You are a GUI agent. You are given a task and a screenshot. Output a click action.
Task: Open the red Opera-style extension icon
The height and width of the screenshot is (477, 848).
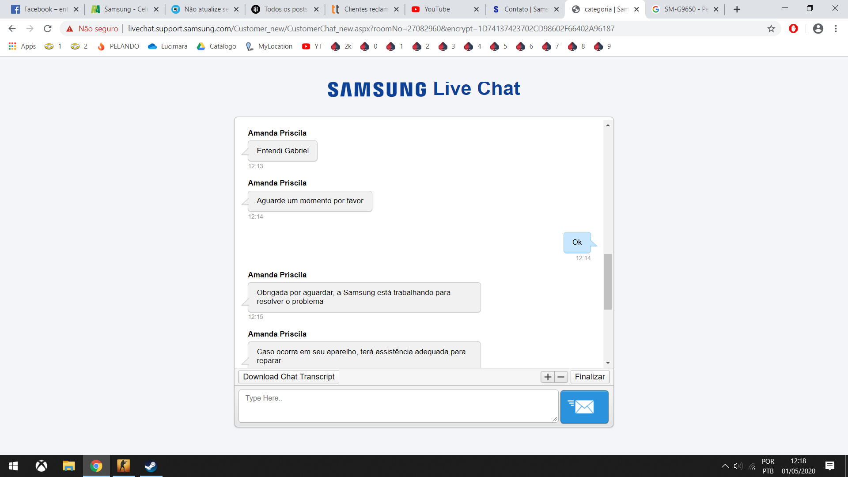coord(794,29)
